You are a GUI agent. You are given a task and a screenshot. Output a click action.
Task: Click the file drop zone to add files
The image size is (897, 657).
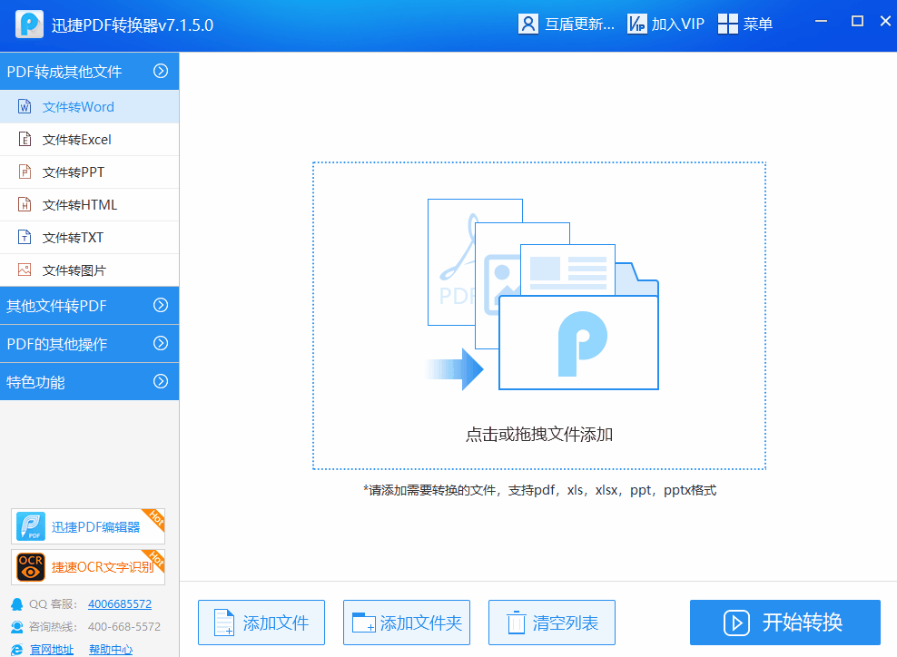click(538, 316)
